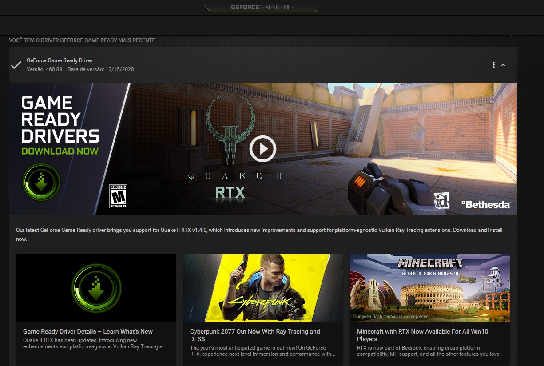Click the ESRB Mature rating icon

pos(118,196)
